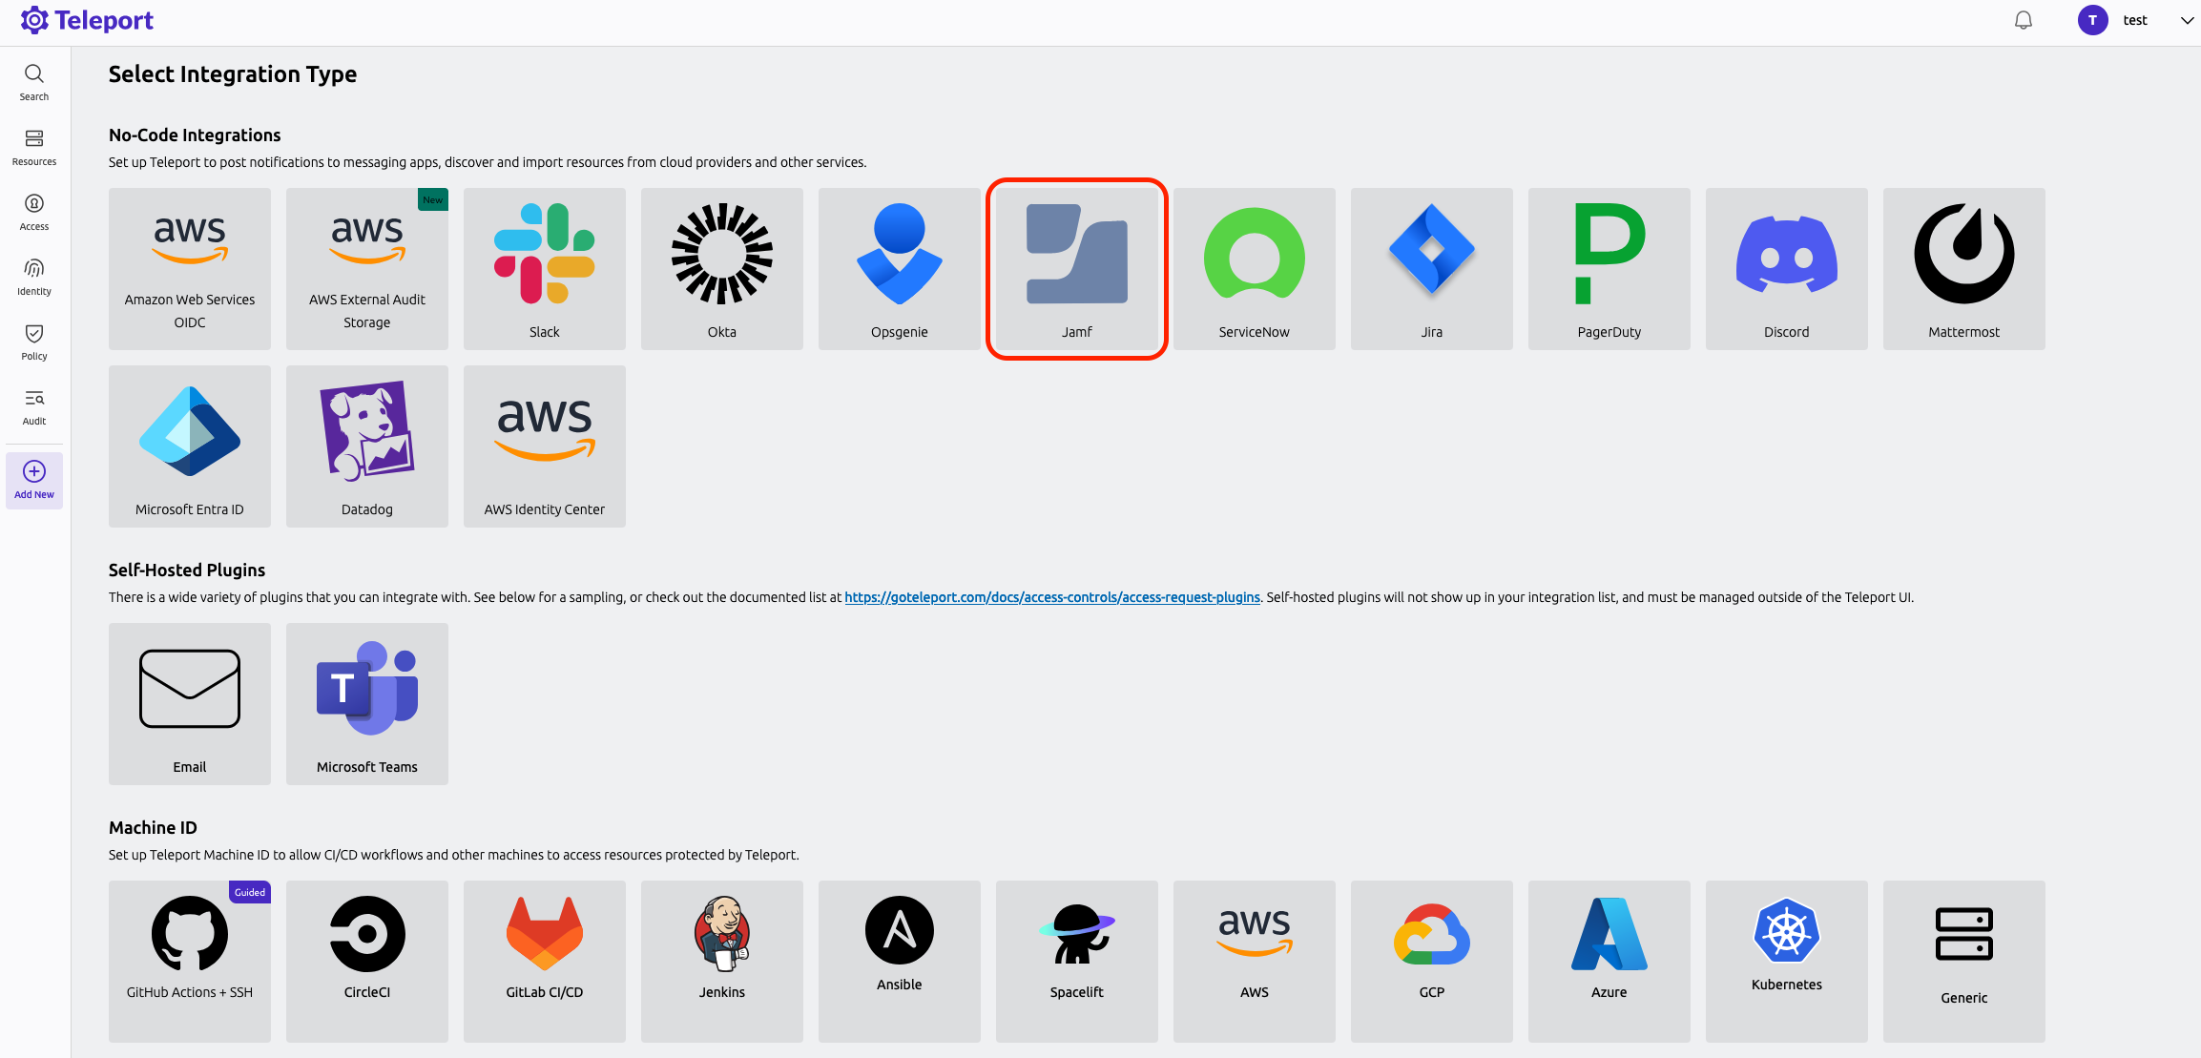2201x1058 pixels.
Task: Select the PagerDuty integration tile
Action: pos(1609,268)
